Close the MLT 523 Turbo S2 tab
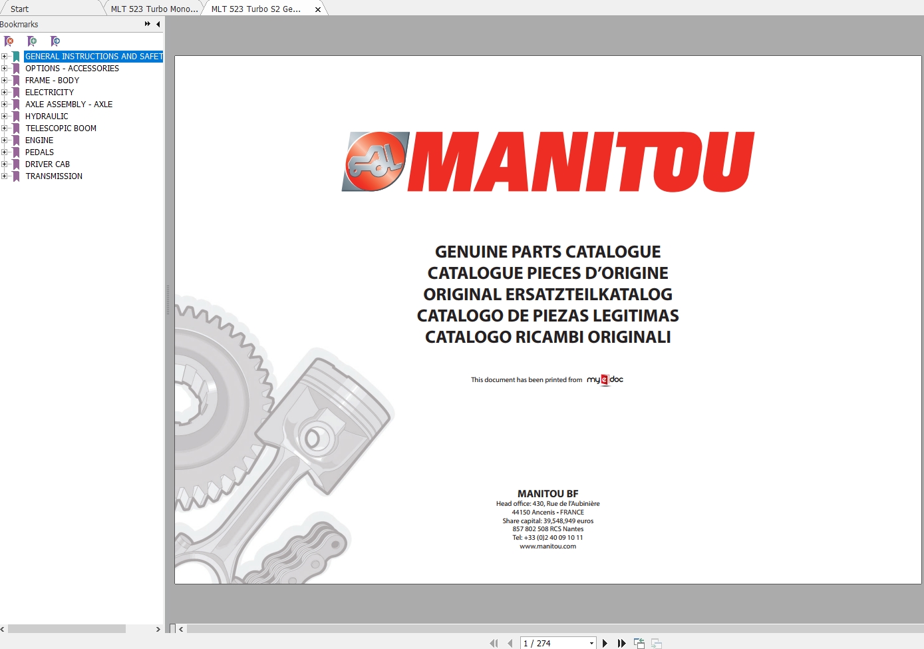 [318, 9]
